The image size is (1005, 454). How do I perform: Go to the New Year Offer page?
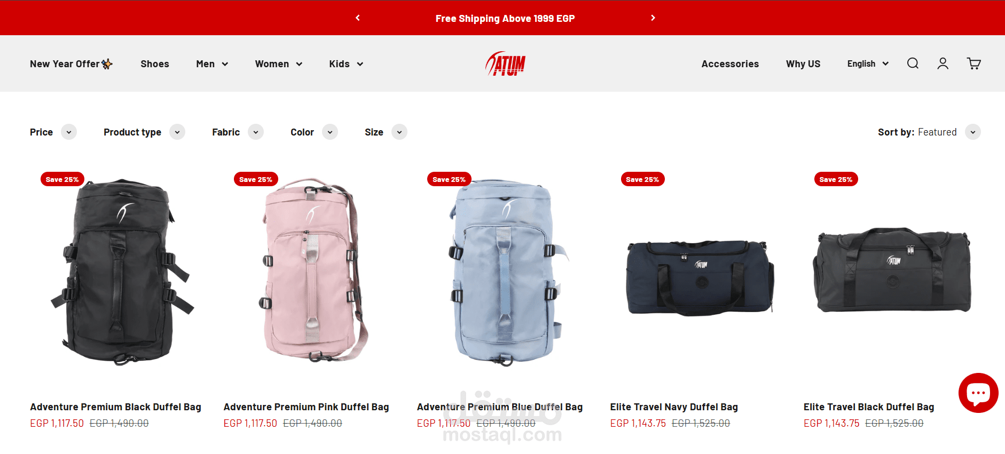pyautogui.click(x=71, y=64)
